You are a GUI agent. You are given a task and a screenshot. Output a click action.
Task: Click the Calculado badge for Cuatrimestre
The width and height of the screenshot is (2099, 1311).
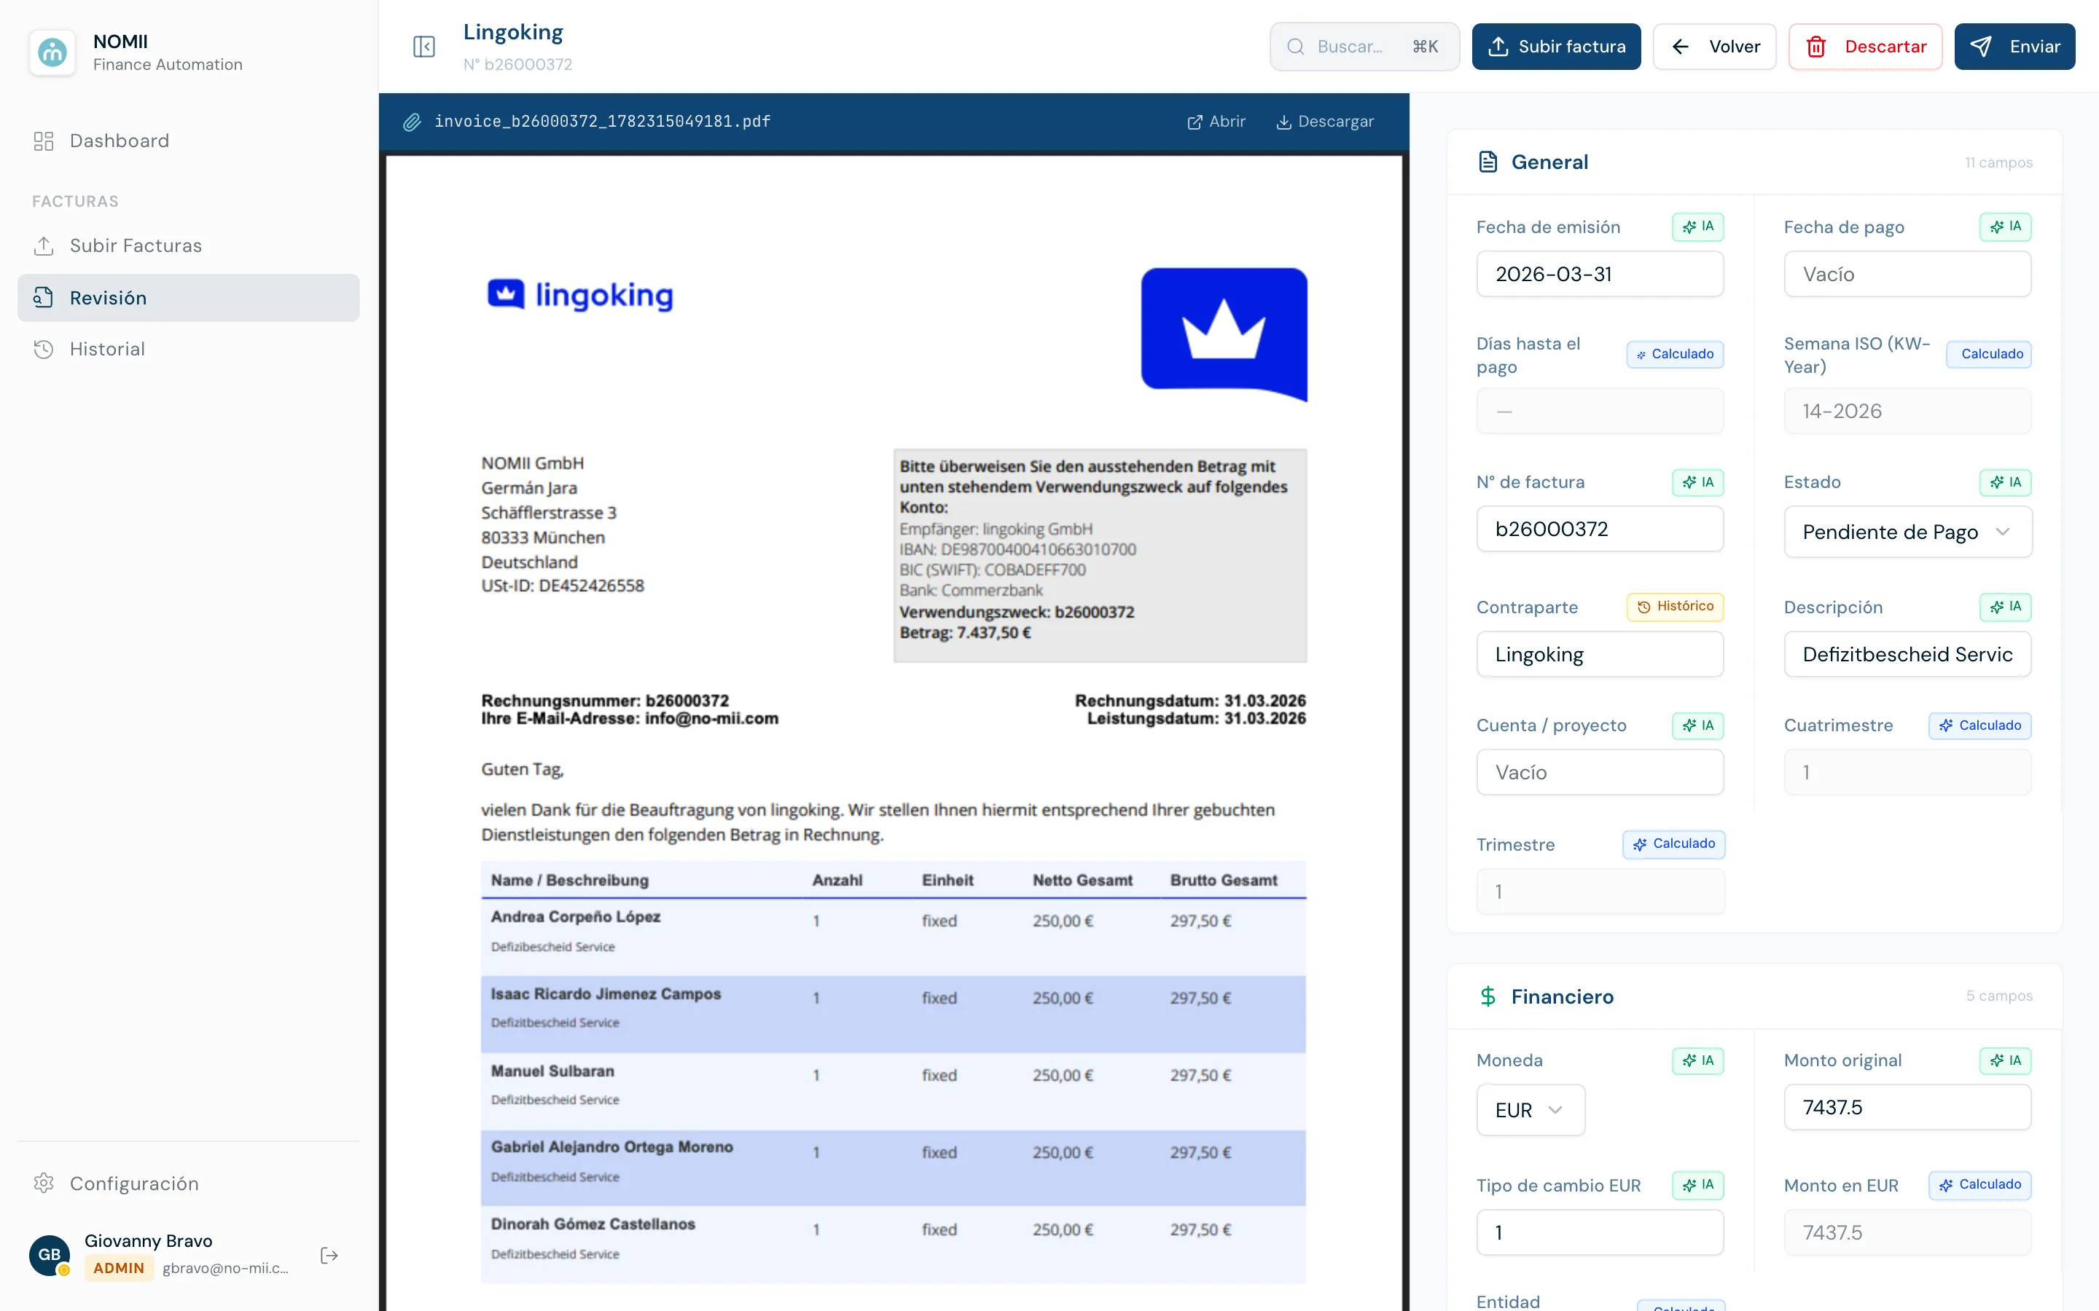pyautogui.click(x=1980, y=725)
